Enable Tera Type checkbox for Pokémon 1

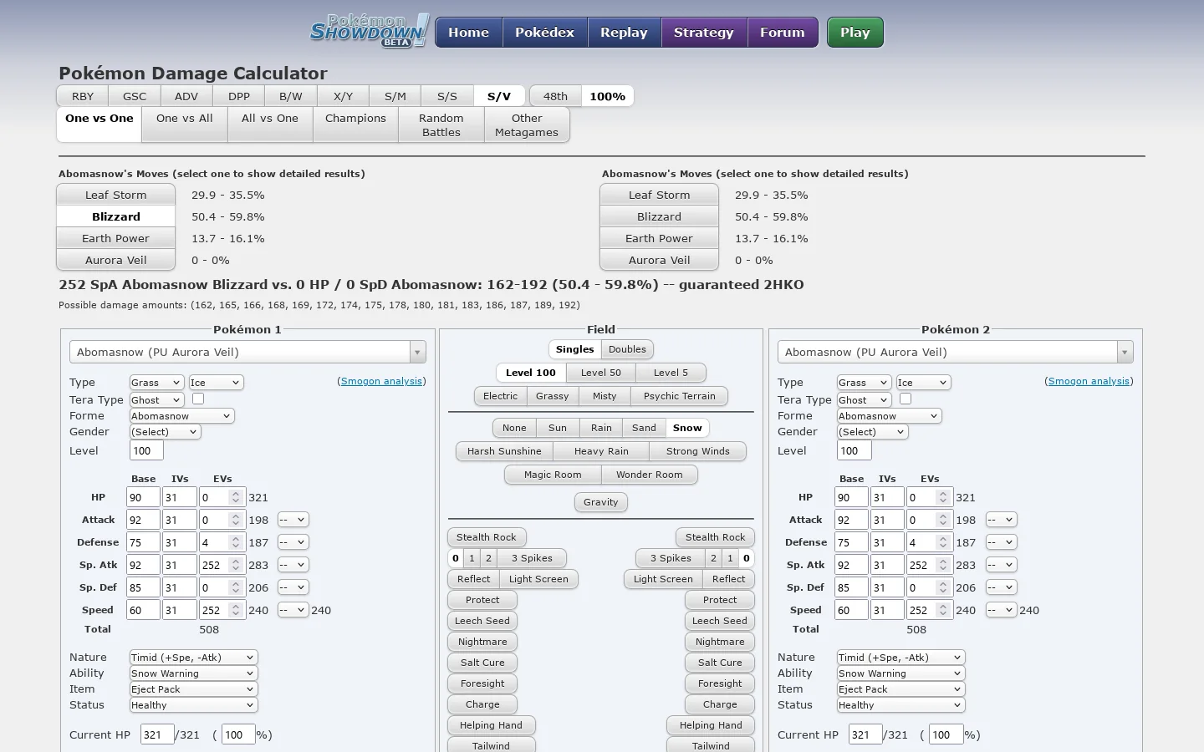tap(198, 399)
